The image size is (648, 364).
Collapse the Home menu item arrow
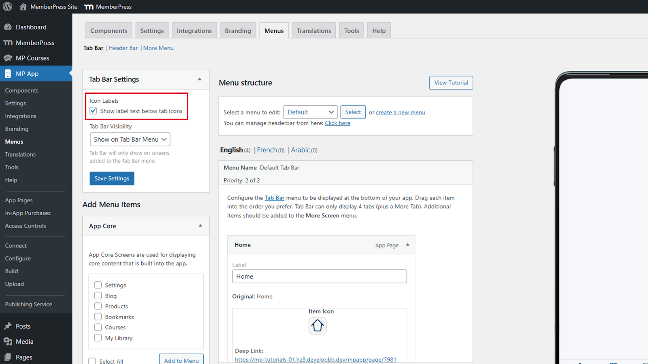coord(407,245)
